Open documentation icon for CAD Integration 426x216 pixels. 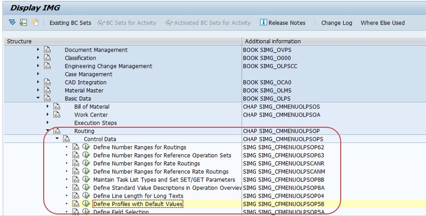[48, 83]
